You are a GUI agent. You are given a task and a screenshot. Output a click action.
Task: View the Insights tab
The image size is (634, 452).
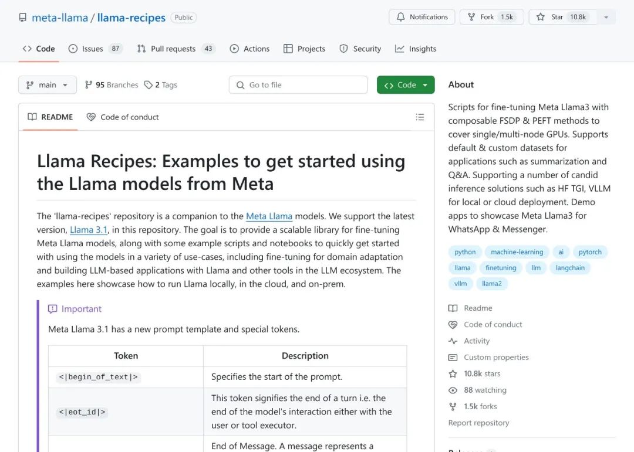click(x=416, y=49)
